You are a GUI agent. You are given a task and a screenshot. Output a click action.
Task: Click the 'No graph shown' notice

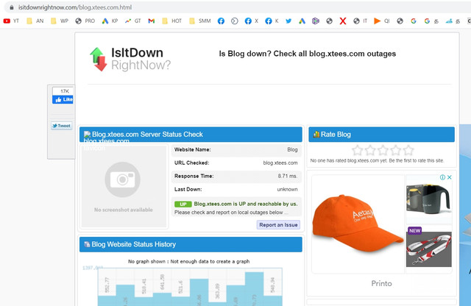(188, 262)
